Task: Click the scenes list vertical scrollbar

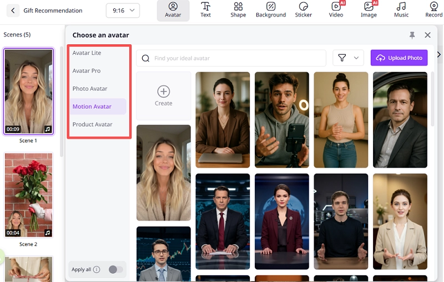Action: 62,102
